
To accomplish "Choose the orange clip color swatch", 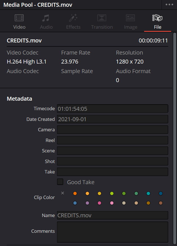I will 75,193.
